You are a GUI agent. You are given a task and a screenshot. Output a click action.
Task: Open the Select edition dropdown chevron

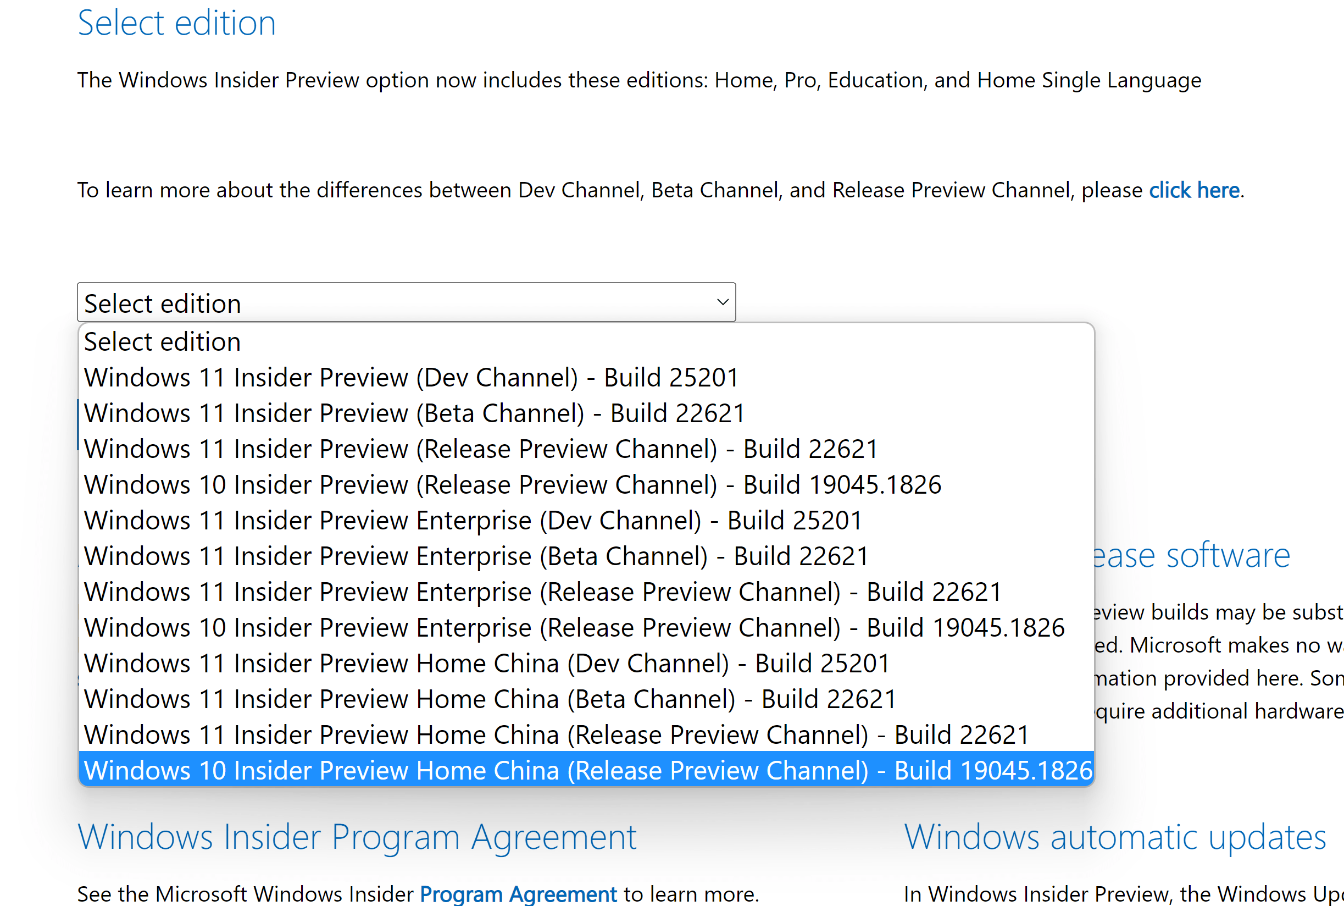[720, 302]
